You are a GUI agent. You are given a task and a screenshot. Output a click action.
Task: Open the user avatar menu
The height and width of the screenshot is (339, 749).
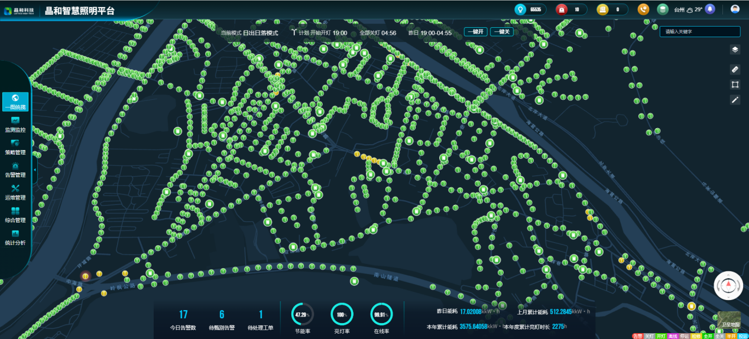(x=735, y=9)
